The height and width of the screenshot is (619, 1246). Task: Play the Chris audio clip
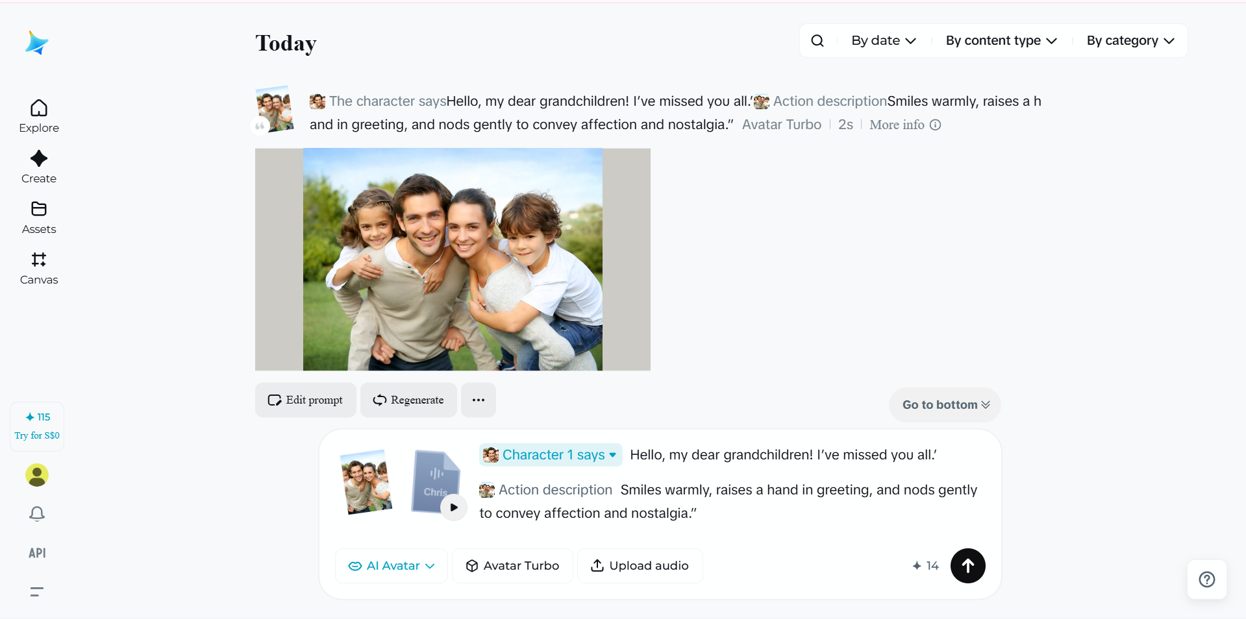click(454, 507)
